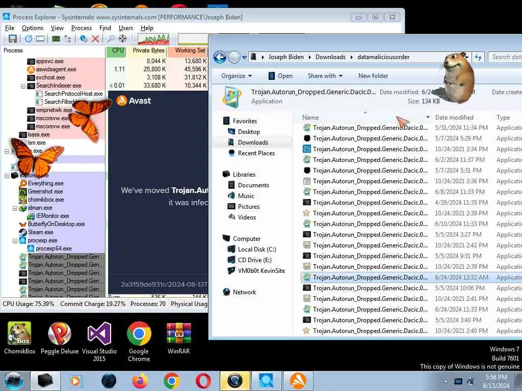Select Steam.exe in process list

pos(40,232)
